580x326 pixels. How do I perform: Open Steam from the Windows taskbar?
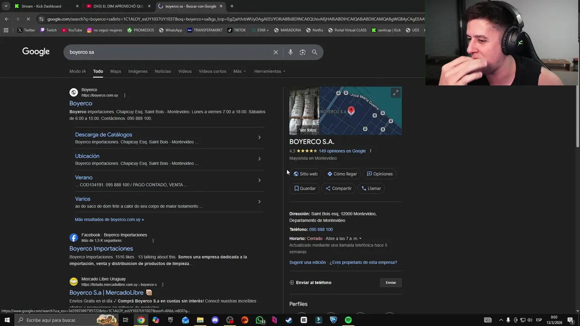click(x=289, y=320)
